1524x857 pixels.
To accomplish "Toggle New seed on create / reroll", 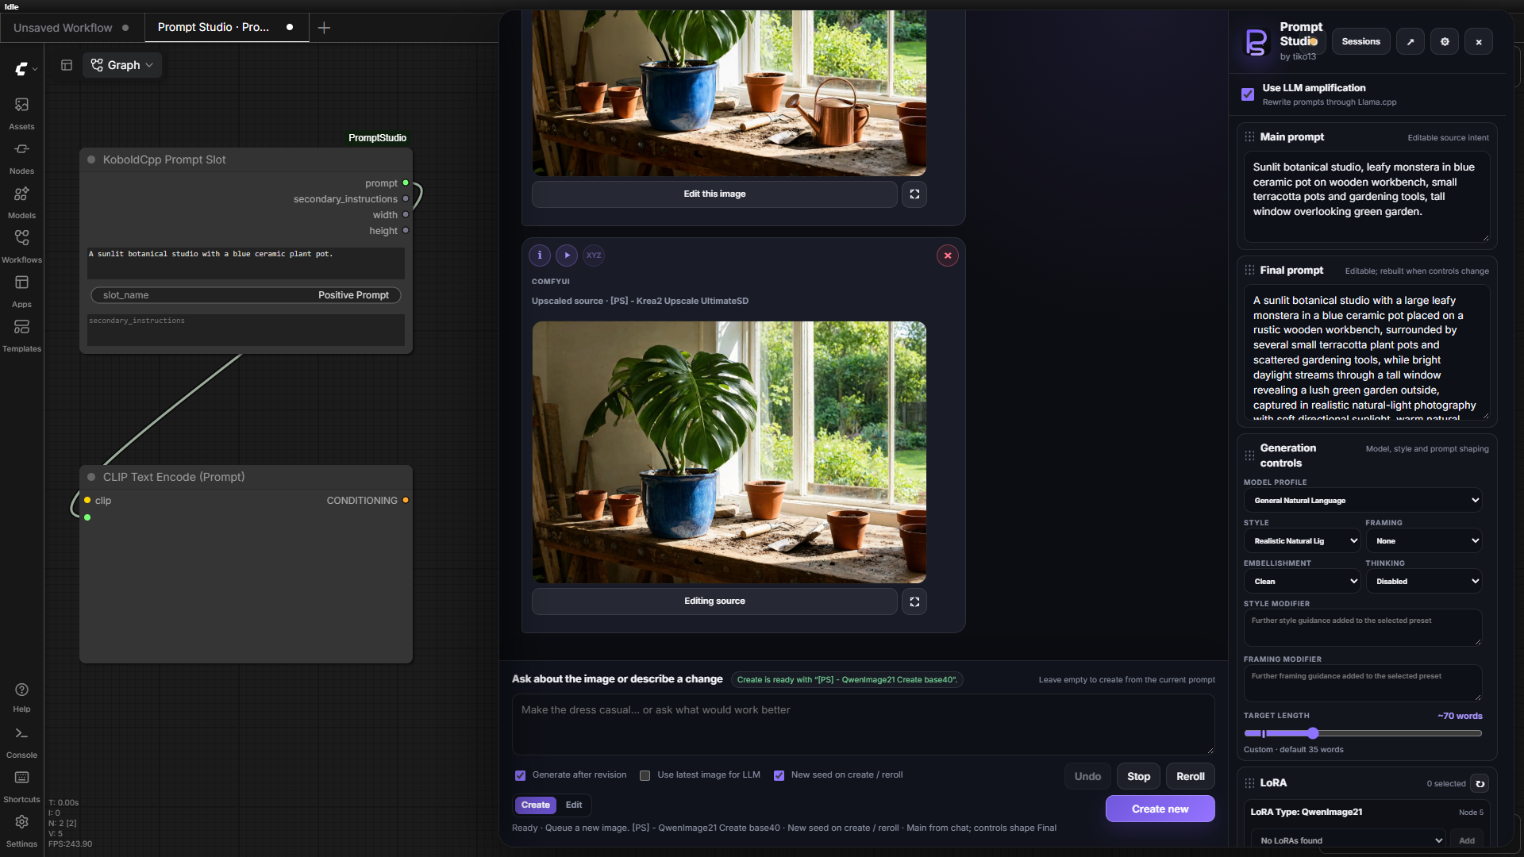I will 779,775.
